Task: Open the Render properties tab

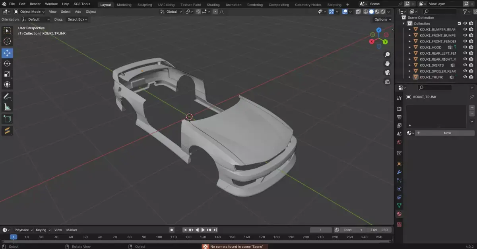Action: point(399,109)
